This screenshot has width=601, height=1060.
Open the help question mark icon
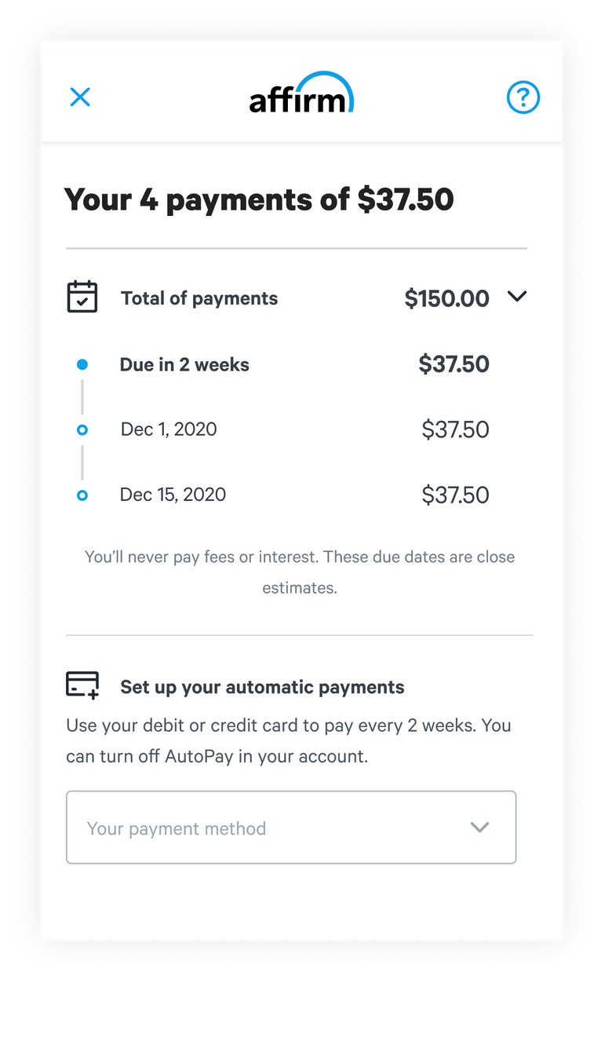[523, 98]
